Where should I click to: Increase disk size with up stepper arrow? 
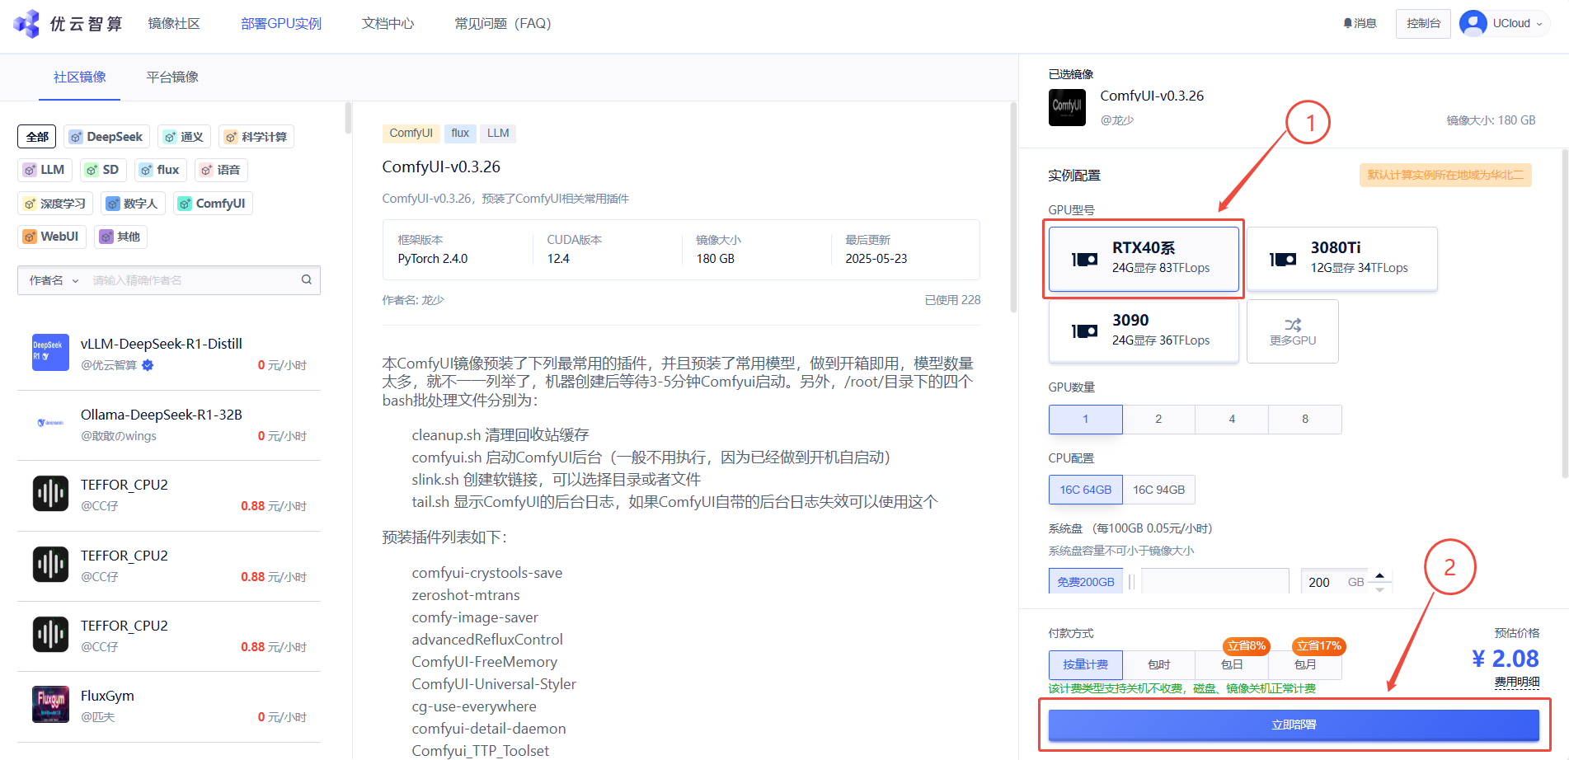click(x=1379, y=575)
